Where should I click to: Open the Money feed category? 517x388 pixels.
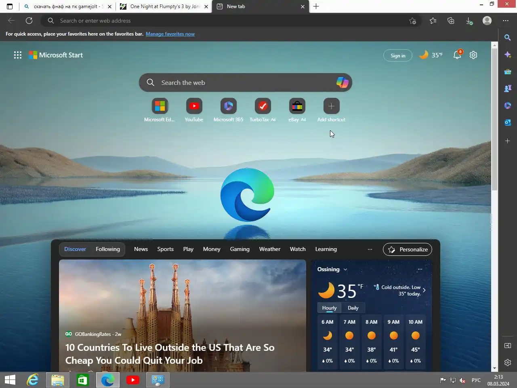click(x=212, y=249)
